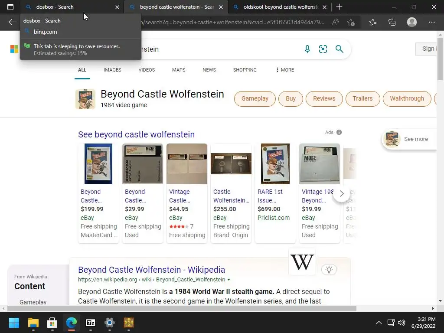Open the Edge settings and more menu

(x=431, y=22)
